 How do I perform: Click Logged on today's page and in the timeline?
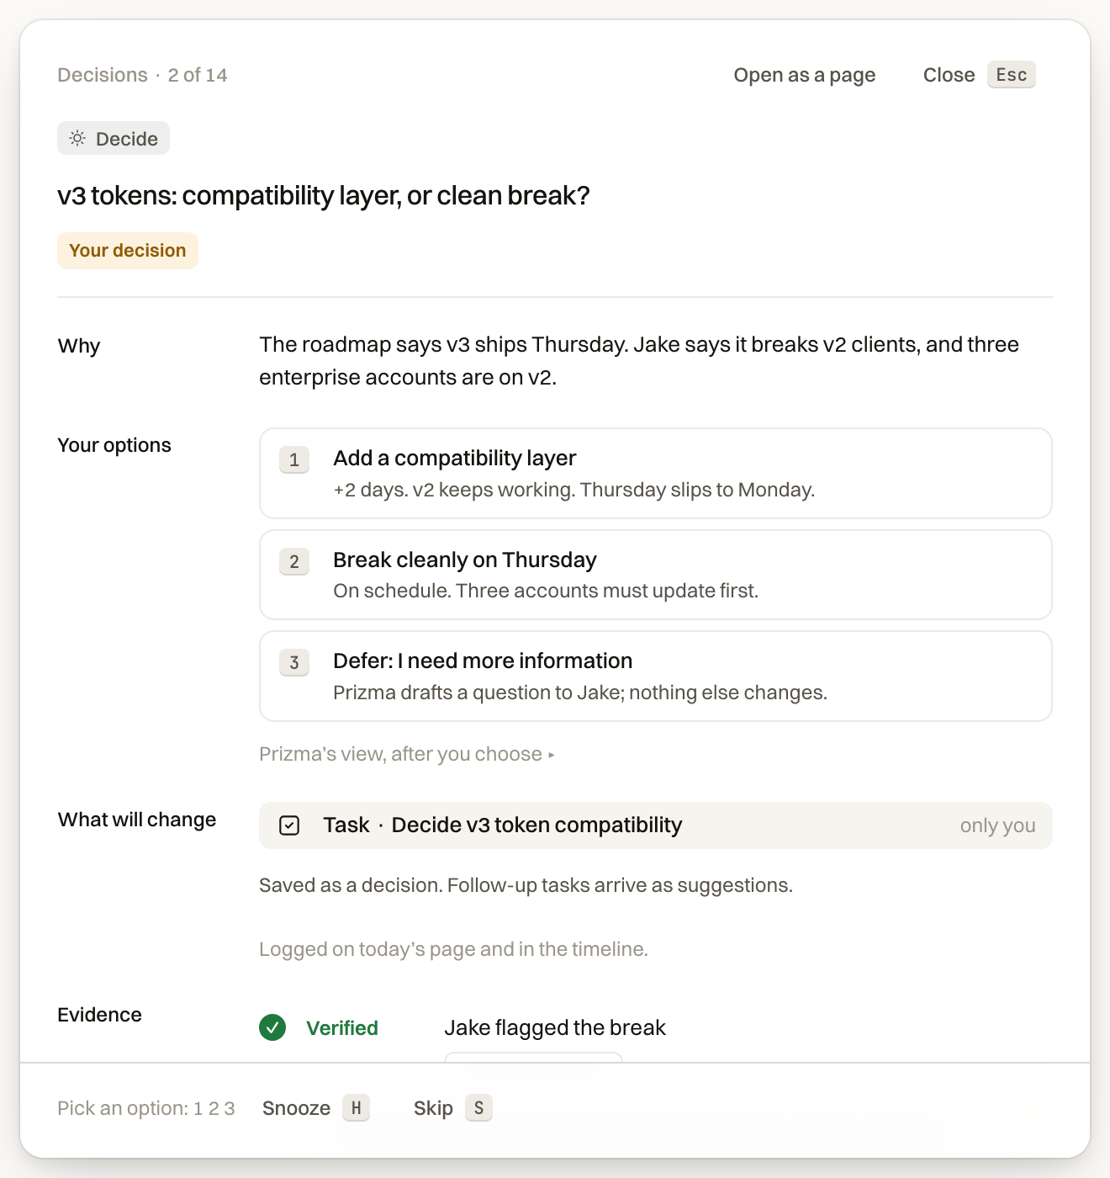(x=453, y=949)
